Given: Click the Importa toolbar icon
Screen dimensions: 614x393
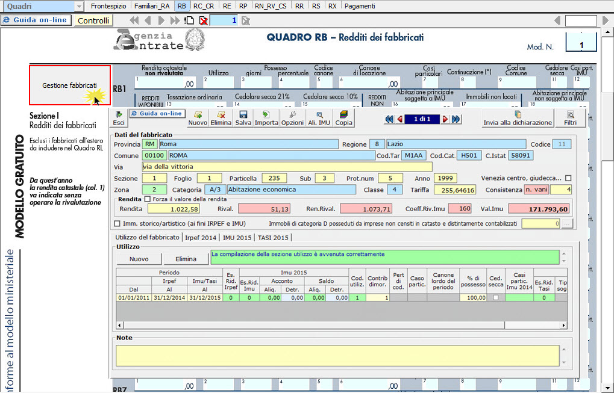Looking at the screenshot, I should point(266,118).
